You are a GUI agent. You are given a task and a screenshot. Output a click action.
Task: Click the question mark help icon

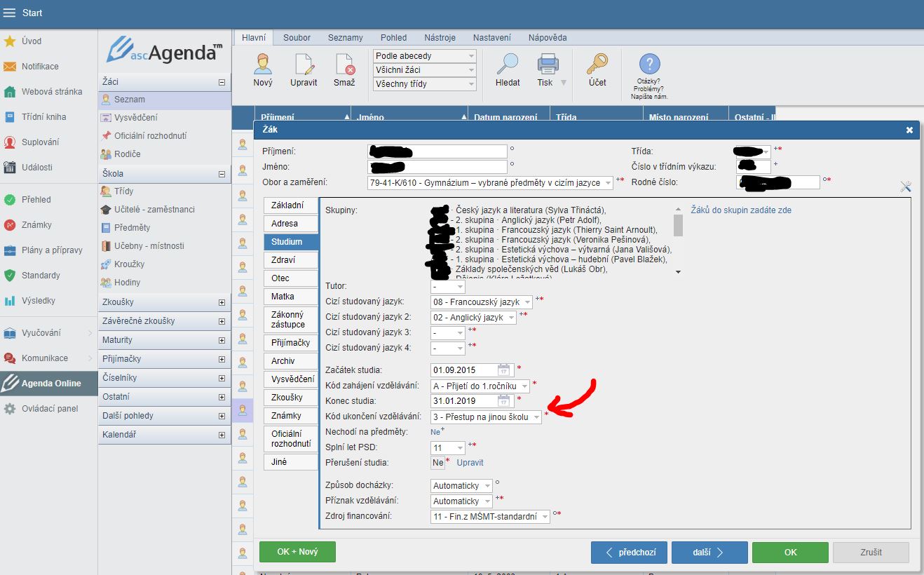649,65
